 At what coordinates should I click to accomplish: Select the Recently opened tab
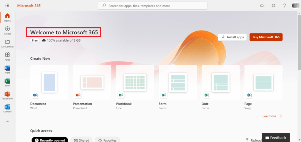click(50, 140)
